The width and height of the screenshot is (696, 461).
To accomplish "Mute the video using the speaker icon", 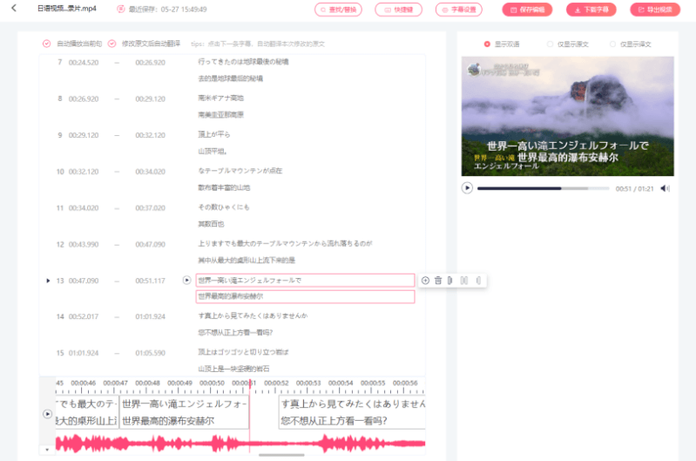I will (x=665, y=188).
